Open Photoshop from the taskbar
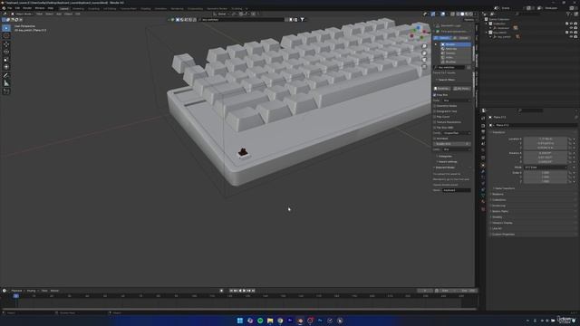 coord(320,321)
